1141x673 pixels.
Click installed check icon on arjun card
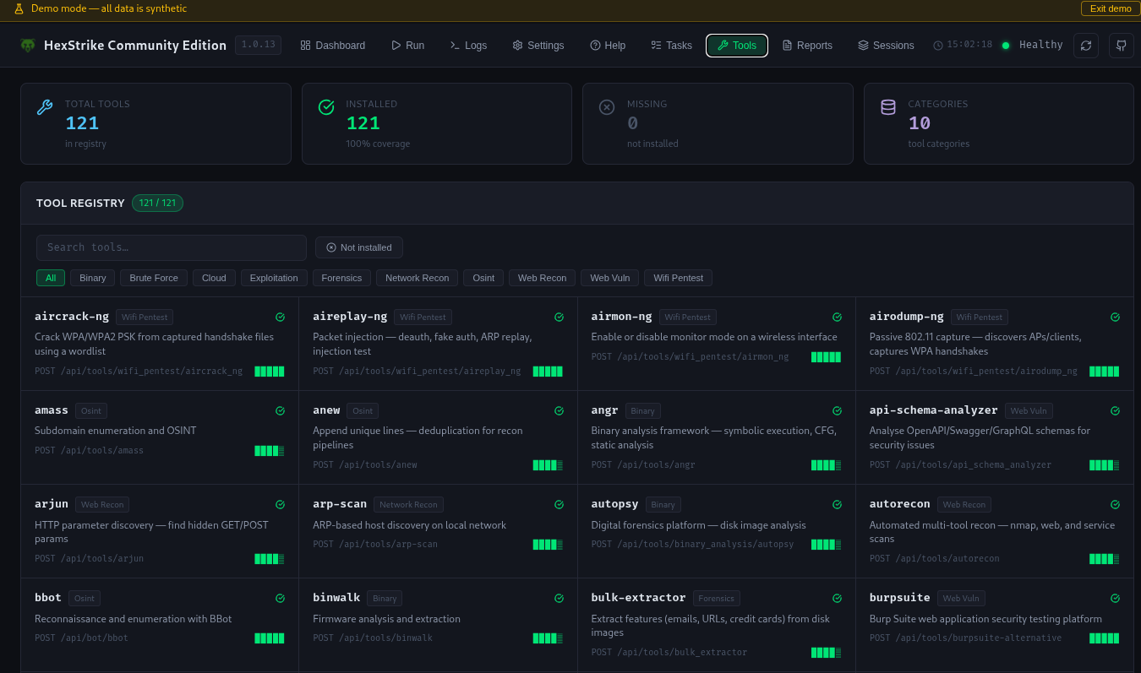(280, 504)
